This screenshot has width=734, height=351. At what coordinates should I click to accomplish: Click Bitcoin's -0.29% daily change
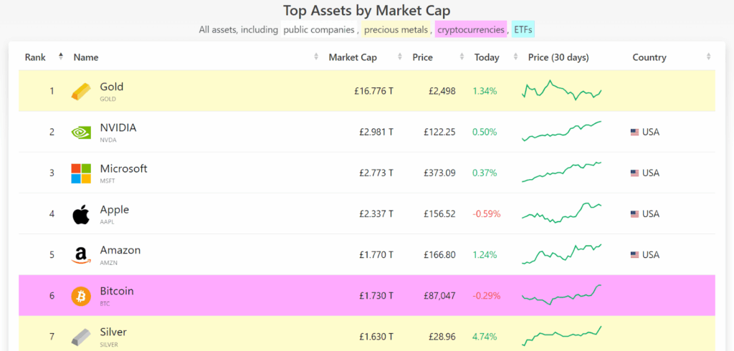click(487, 296)
